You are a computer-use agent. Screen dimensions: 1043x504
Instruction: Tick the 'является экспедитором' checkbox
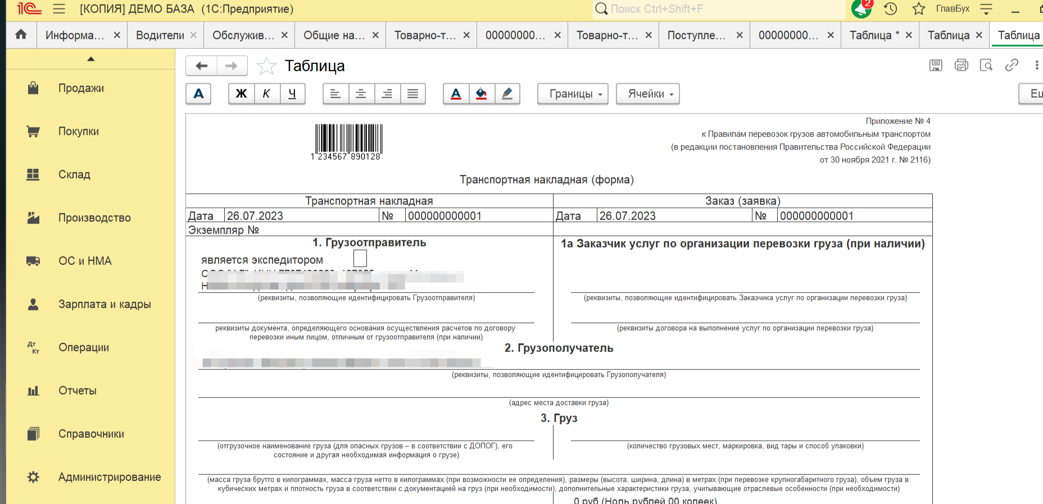pos(360,259)
